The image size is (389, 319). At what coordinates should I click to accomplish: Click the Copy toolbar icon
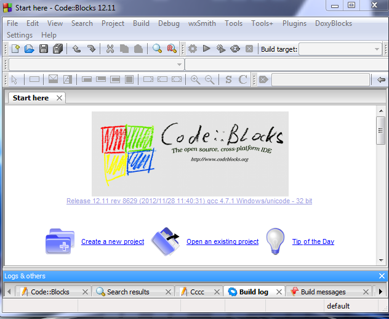point(124,49)
